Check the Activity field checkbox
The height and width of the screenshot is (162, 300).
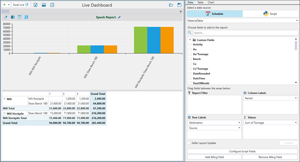coord(190,44)
